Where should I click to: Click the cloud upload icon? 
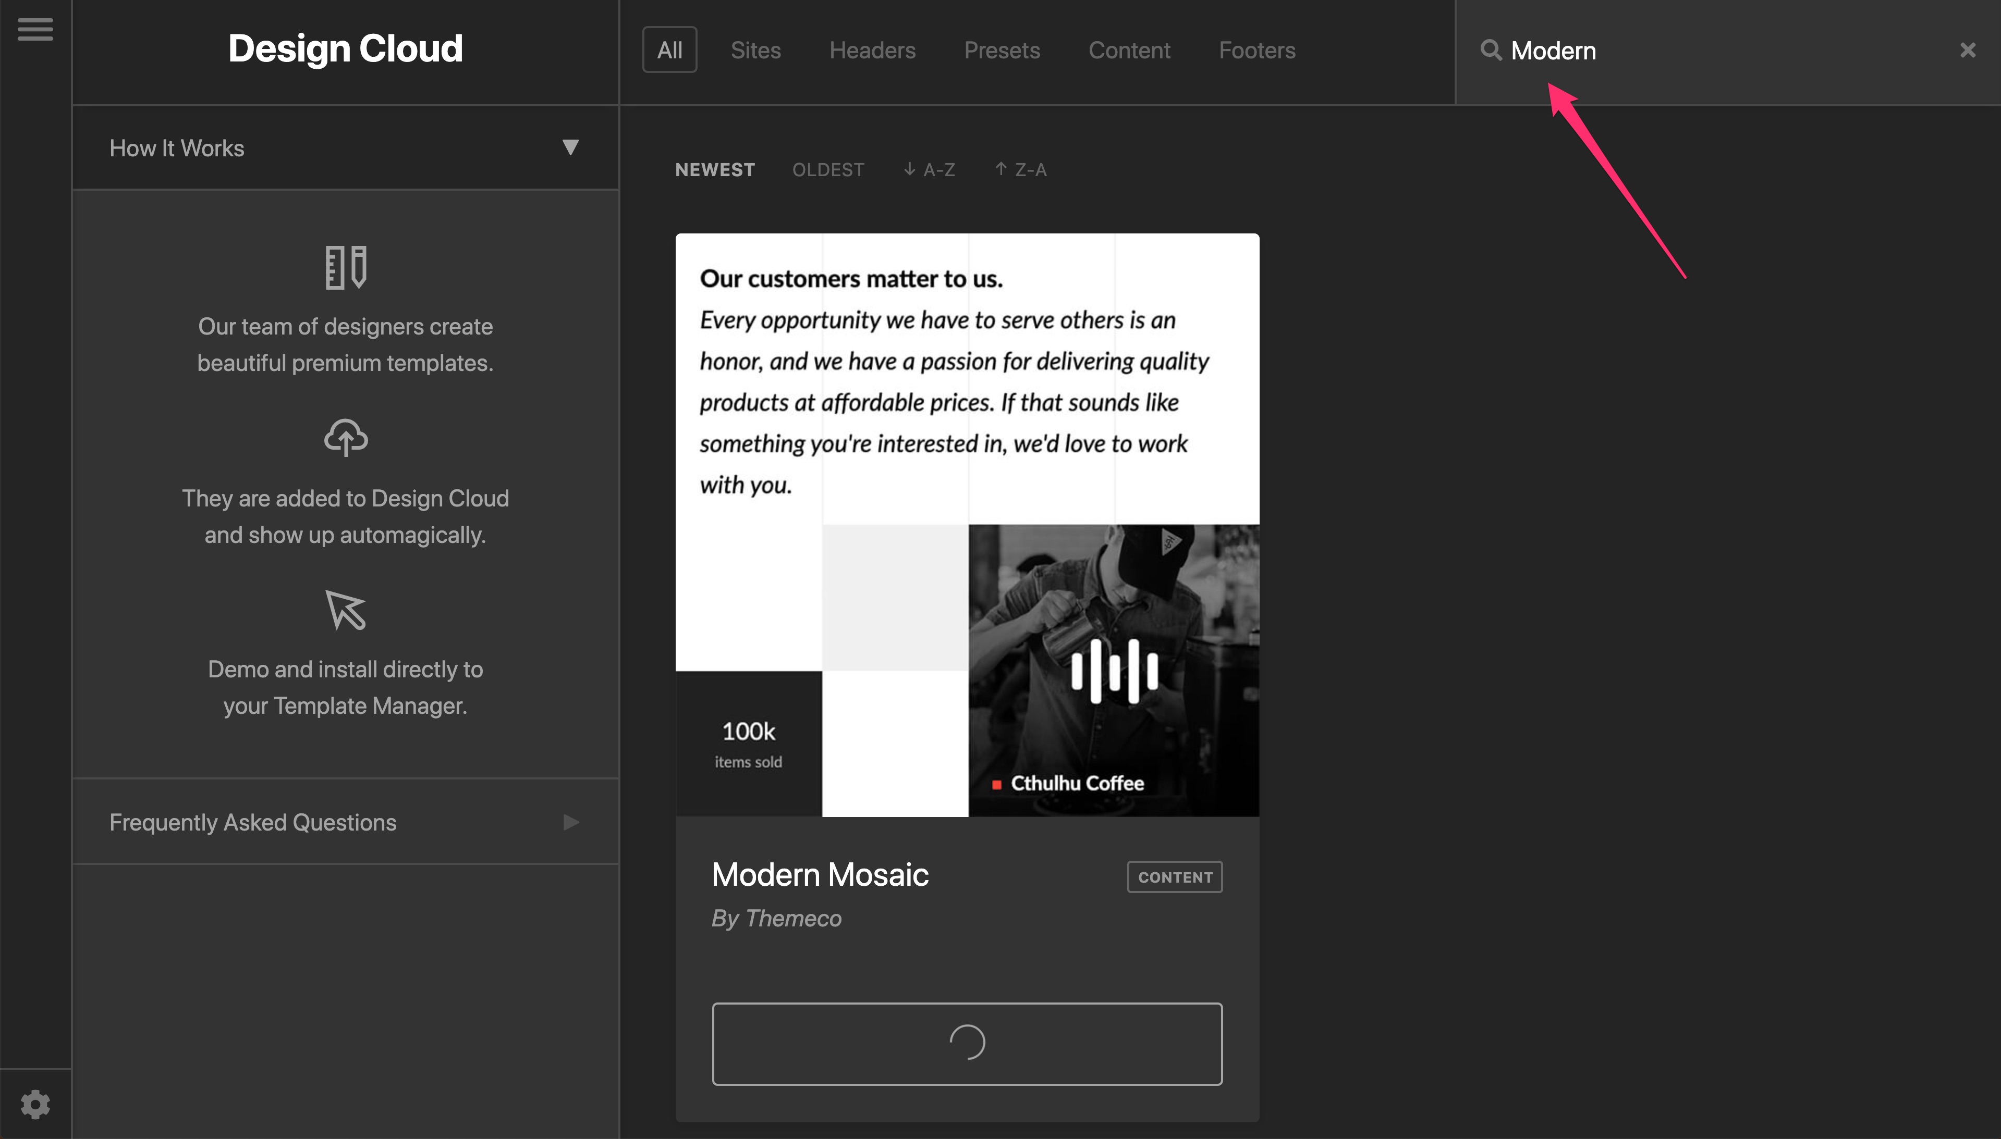pyautogui.click(x=346, y=437)
